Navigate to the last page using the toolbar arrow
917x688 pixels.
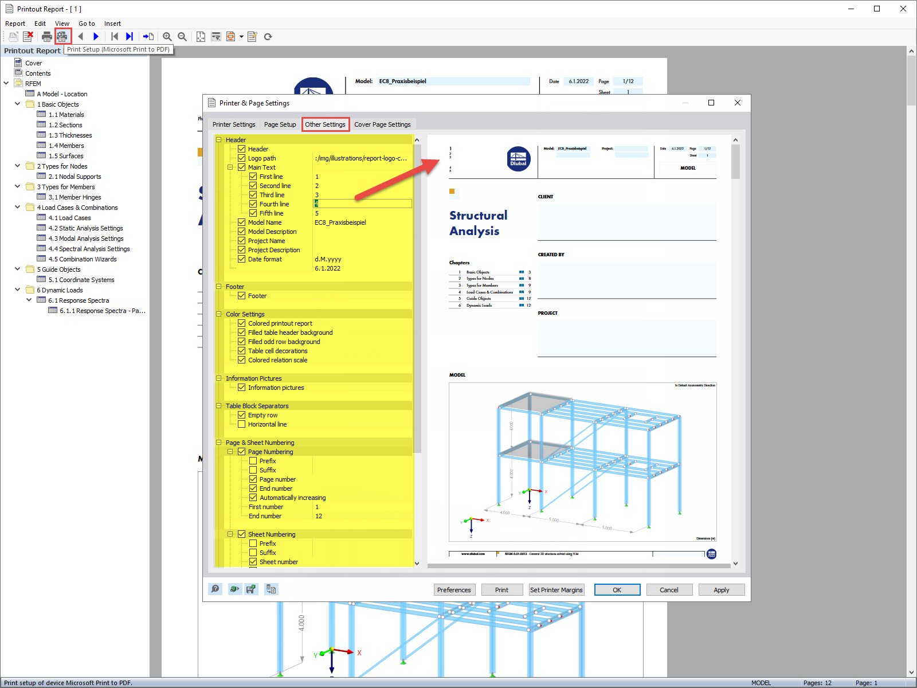pyautogui.click(x=129, y=36)
